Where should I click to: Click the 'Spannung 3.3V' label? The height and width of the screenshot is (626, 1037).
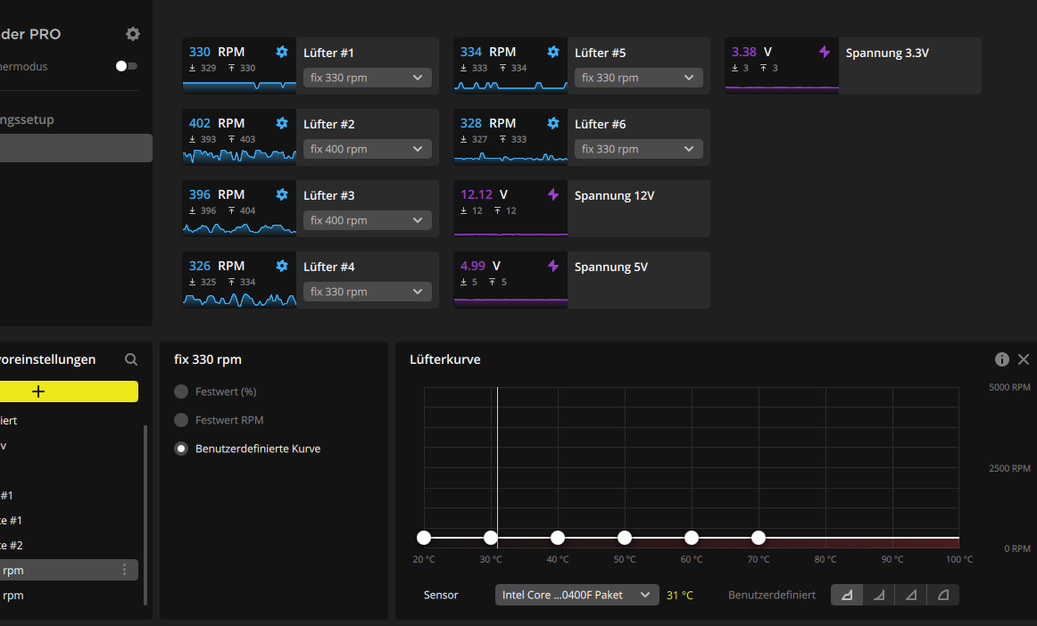[x=887, y=53]
